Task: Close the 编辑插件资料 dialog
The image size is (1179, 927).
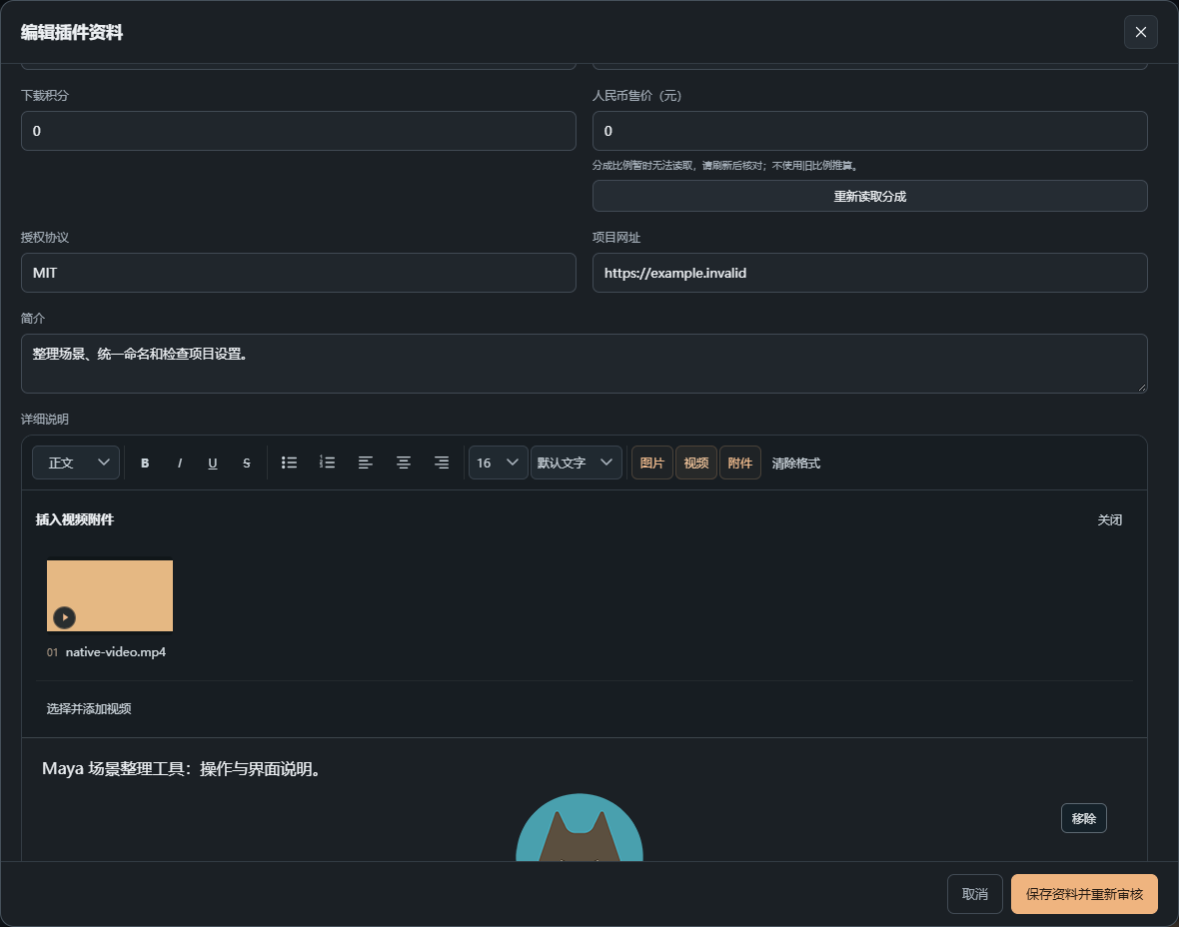Action: pos(1141,32)
